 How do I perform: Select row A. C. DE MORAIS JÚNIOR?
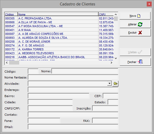[x=59, y=42]
